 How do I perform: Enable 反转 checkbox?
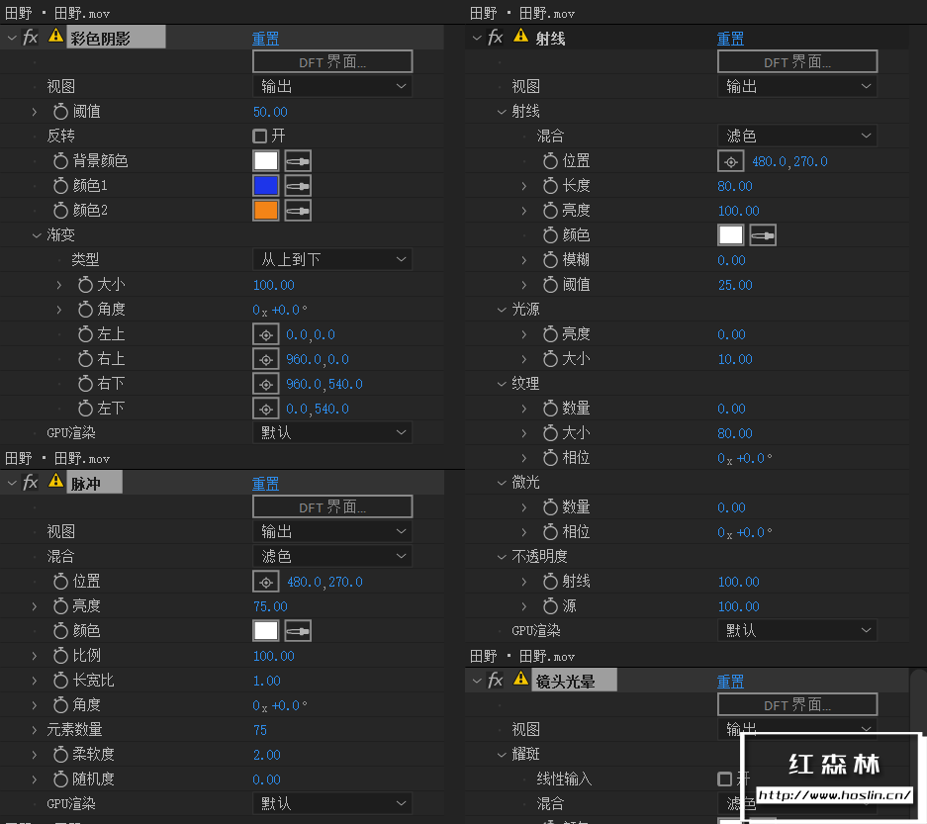[x=259, y=136]
